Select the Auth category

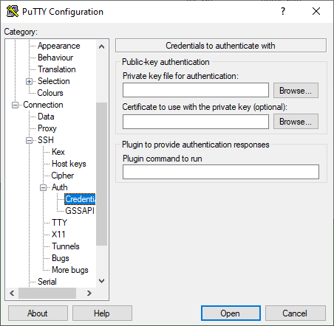pyautogui.click(x=59, y=187)
